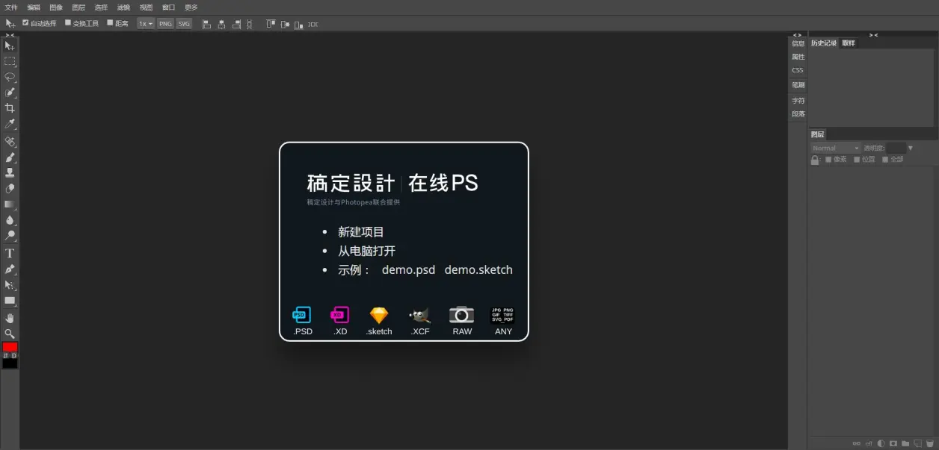The height and width of the screenshot is (450, 939).
Task: Click the trash delete layer icon
Action: (930, 443)
